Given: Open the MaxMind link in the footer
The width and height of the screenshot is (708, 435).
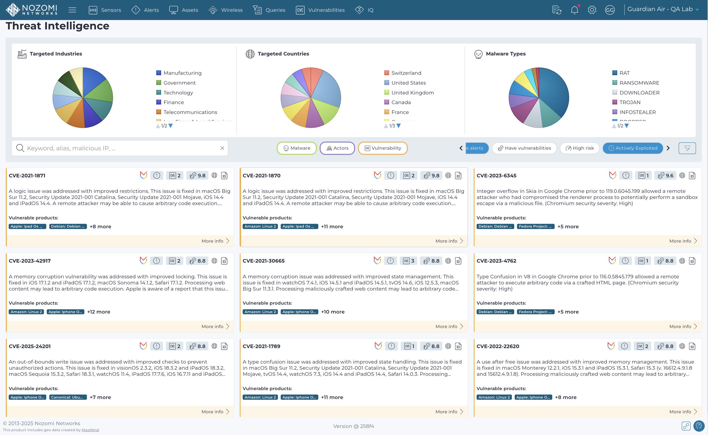Looking at the screenshot, I should pyautogui.click(x=90, y=430).
